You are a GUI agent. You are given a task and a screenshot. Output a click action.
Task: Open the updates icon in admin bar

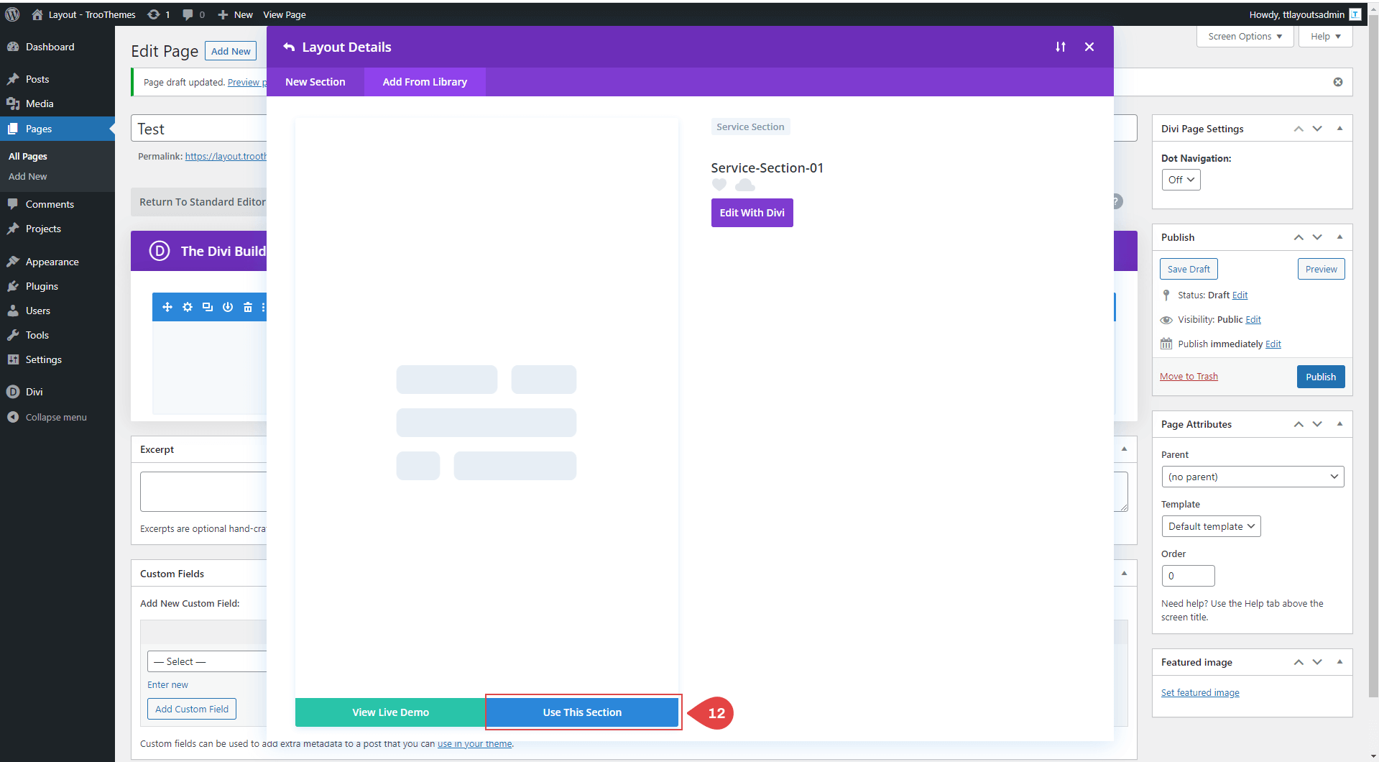tap(158, 14)
